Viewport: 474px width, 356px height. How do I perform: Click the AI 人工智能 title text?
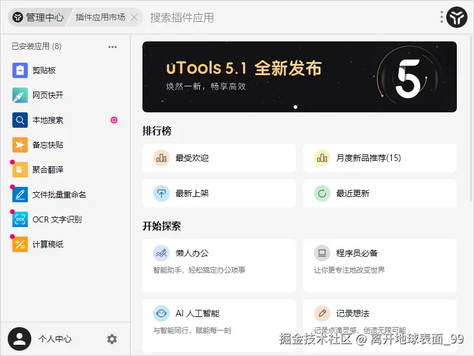(197, 313)
